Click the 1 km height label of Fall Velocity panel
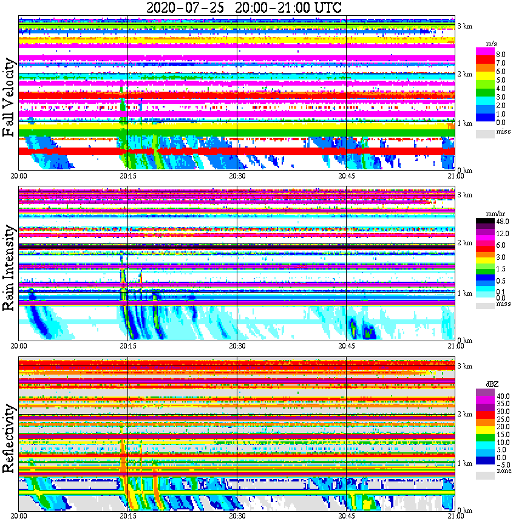The width and height of the screenshot is (516, 527). 464,123
